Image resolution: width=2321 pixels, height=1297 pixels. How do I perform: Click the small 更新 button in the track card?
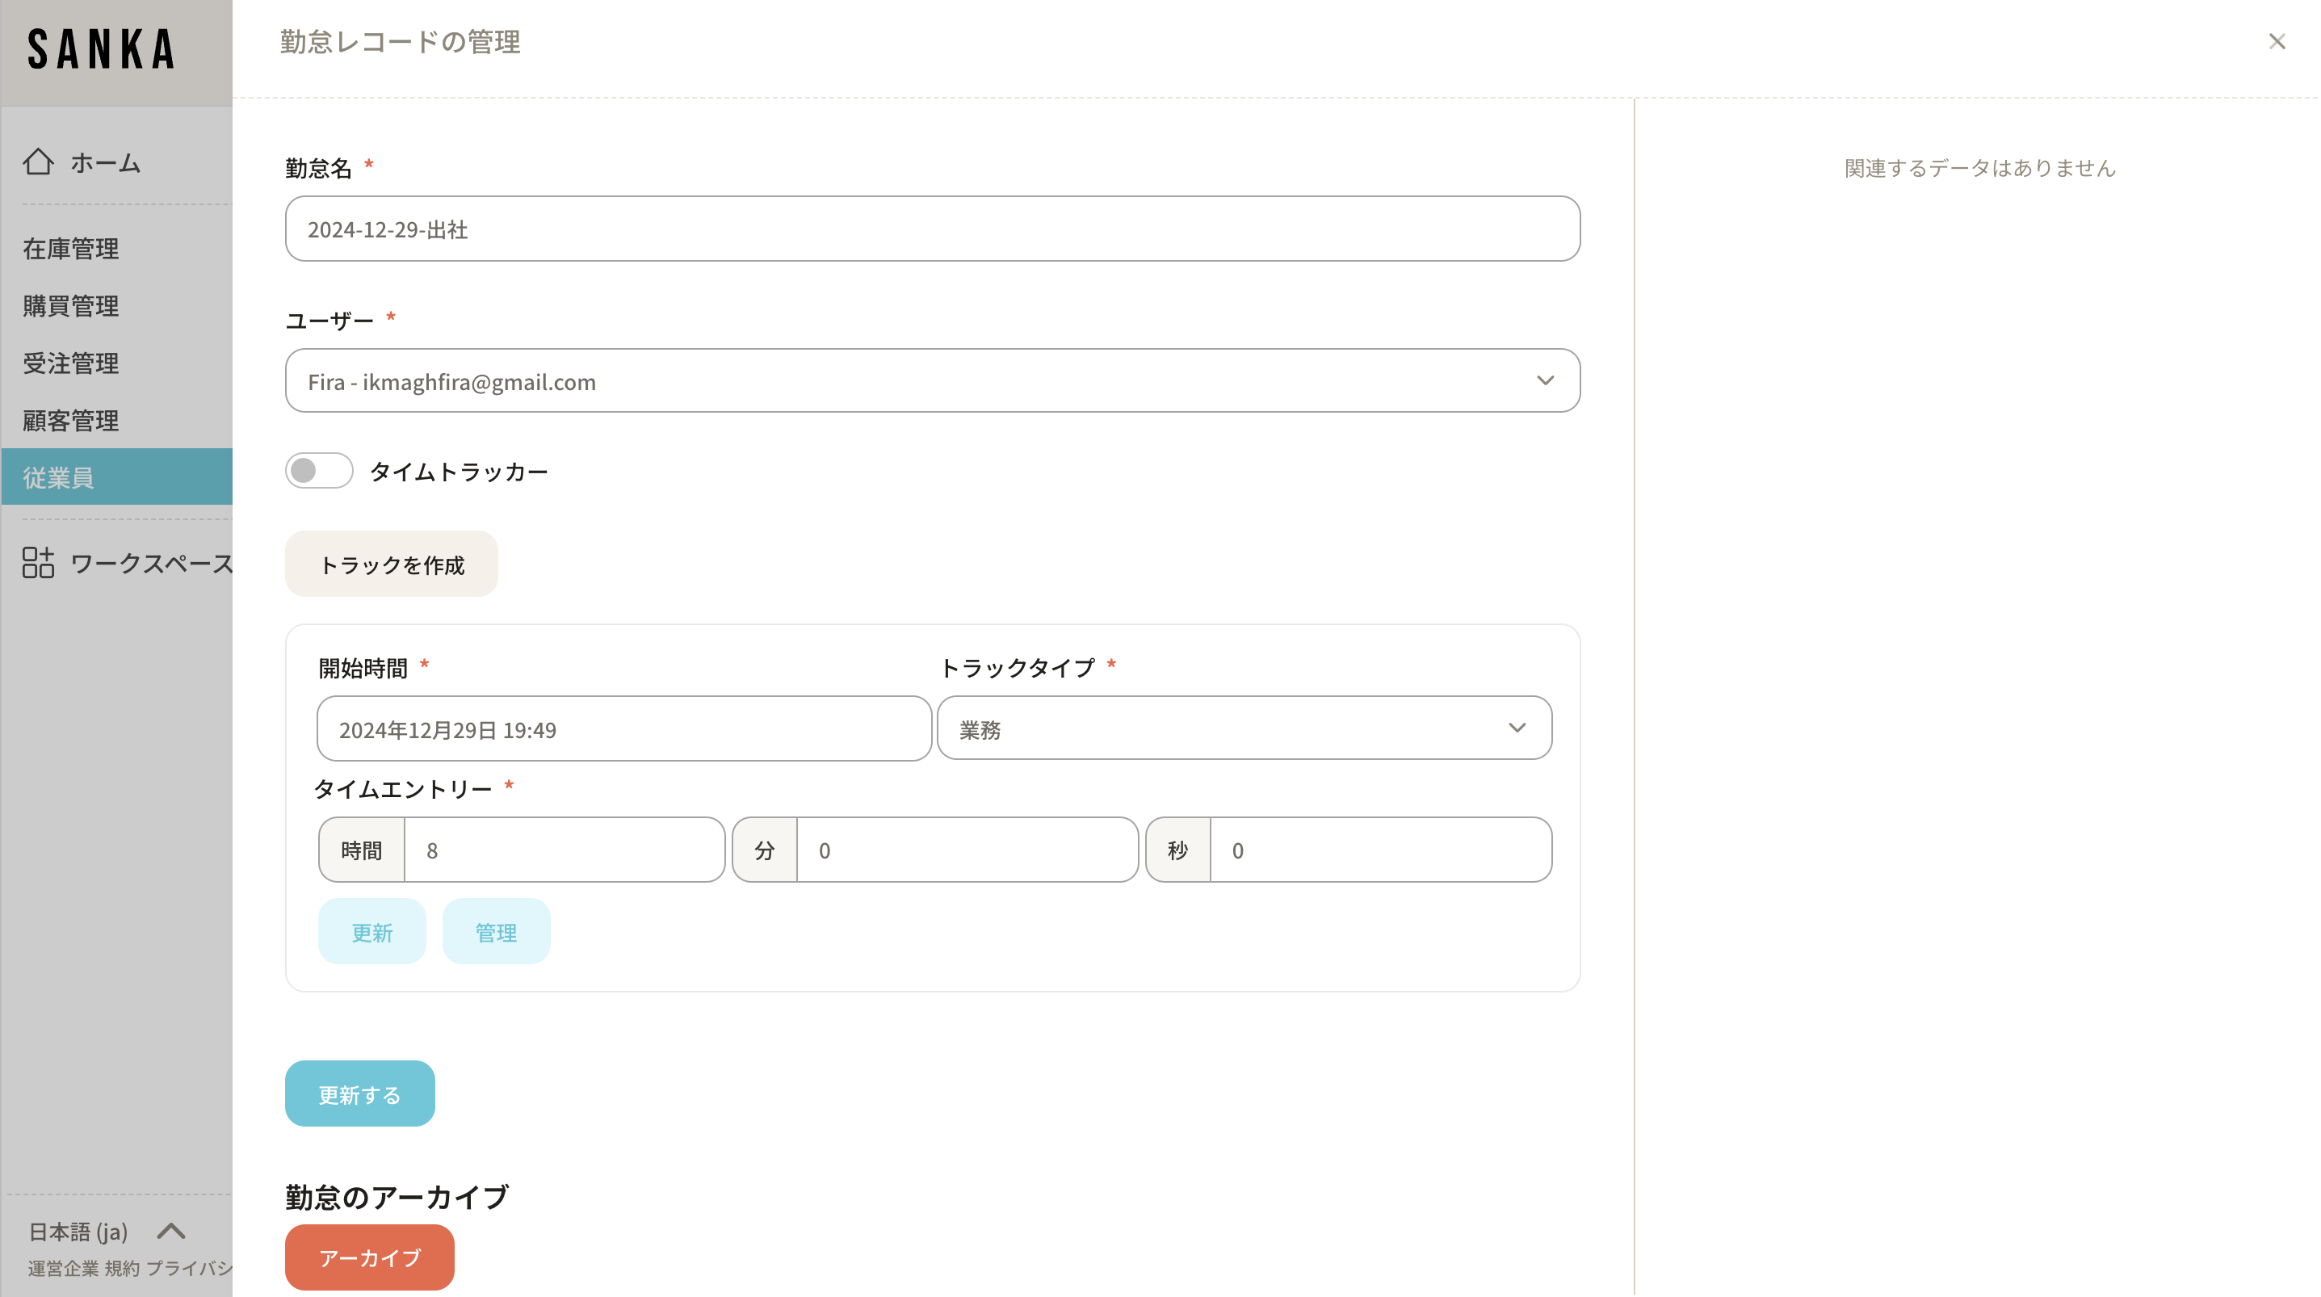click(x=371, y=932)
